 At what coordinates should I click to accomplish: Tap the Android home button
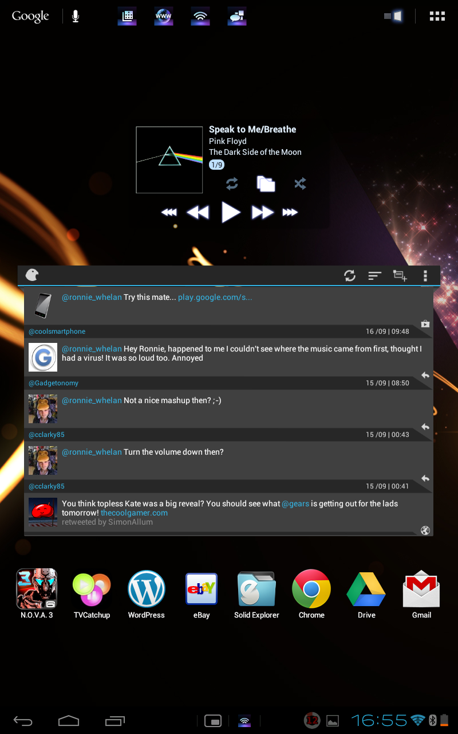69,720
